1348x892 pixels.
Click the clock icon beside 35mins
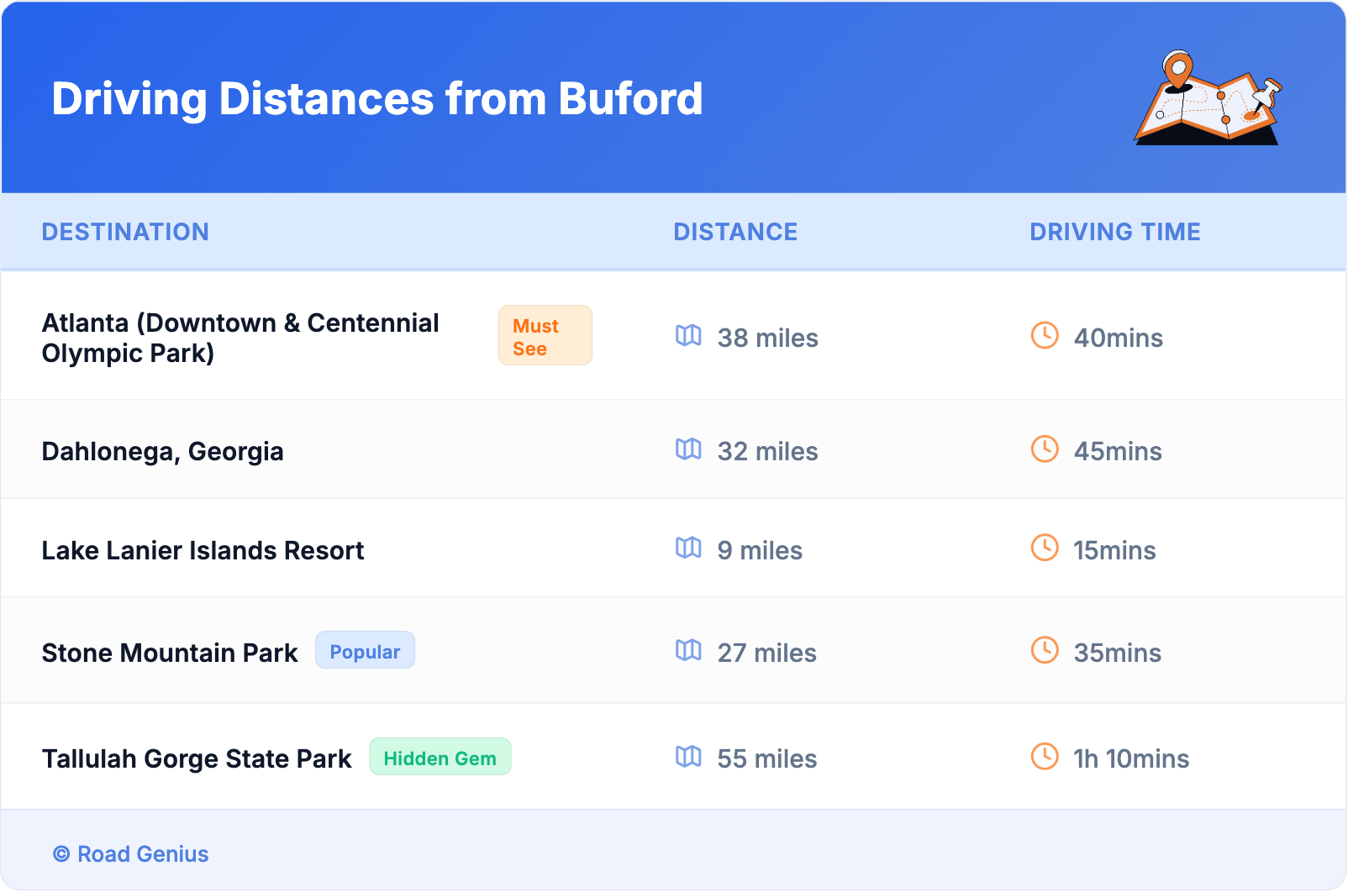[x=1045, y=651]
